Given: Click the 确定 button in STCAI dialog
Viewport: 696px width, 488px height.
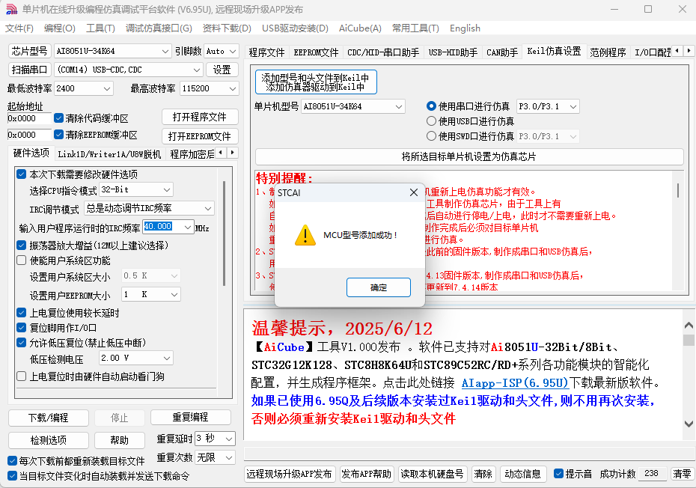Looking at the screenshot, I should pos(378,287).
